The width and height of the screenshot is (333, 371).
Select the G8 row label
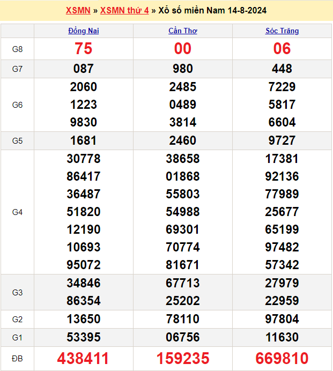(x=17, y=49)
